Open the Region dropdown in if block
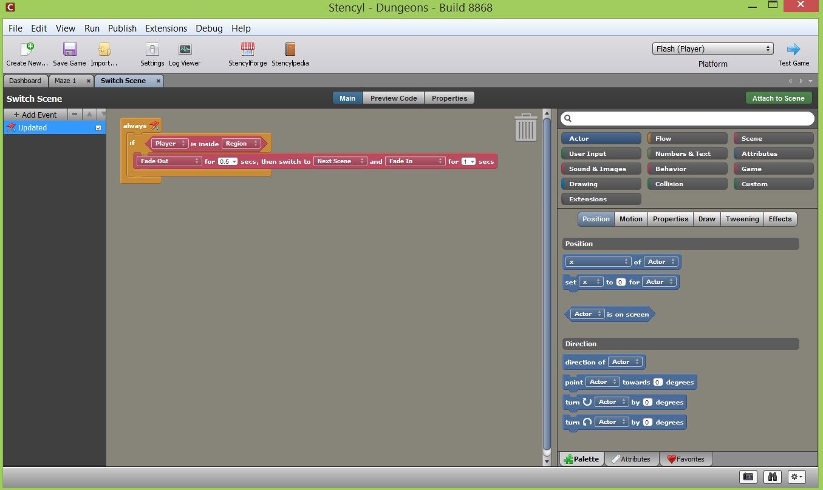 click(241, 144)
